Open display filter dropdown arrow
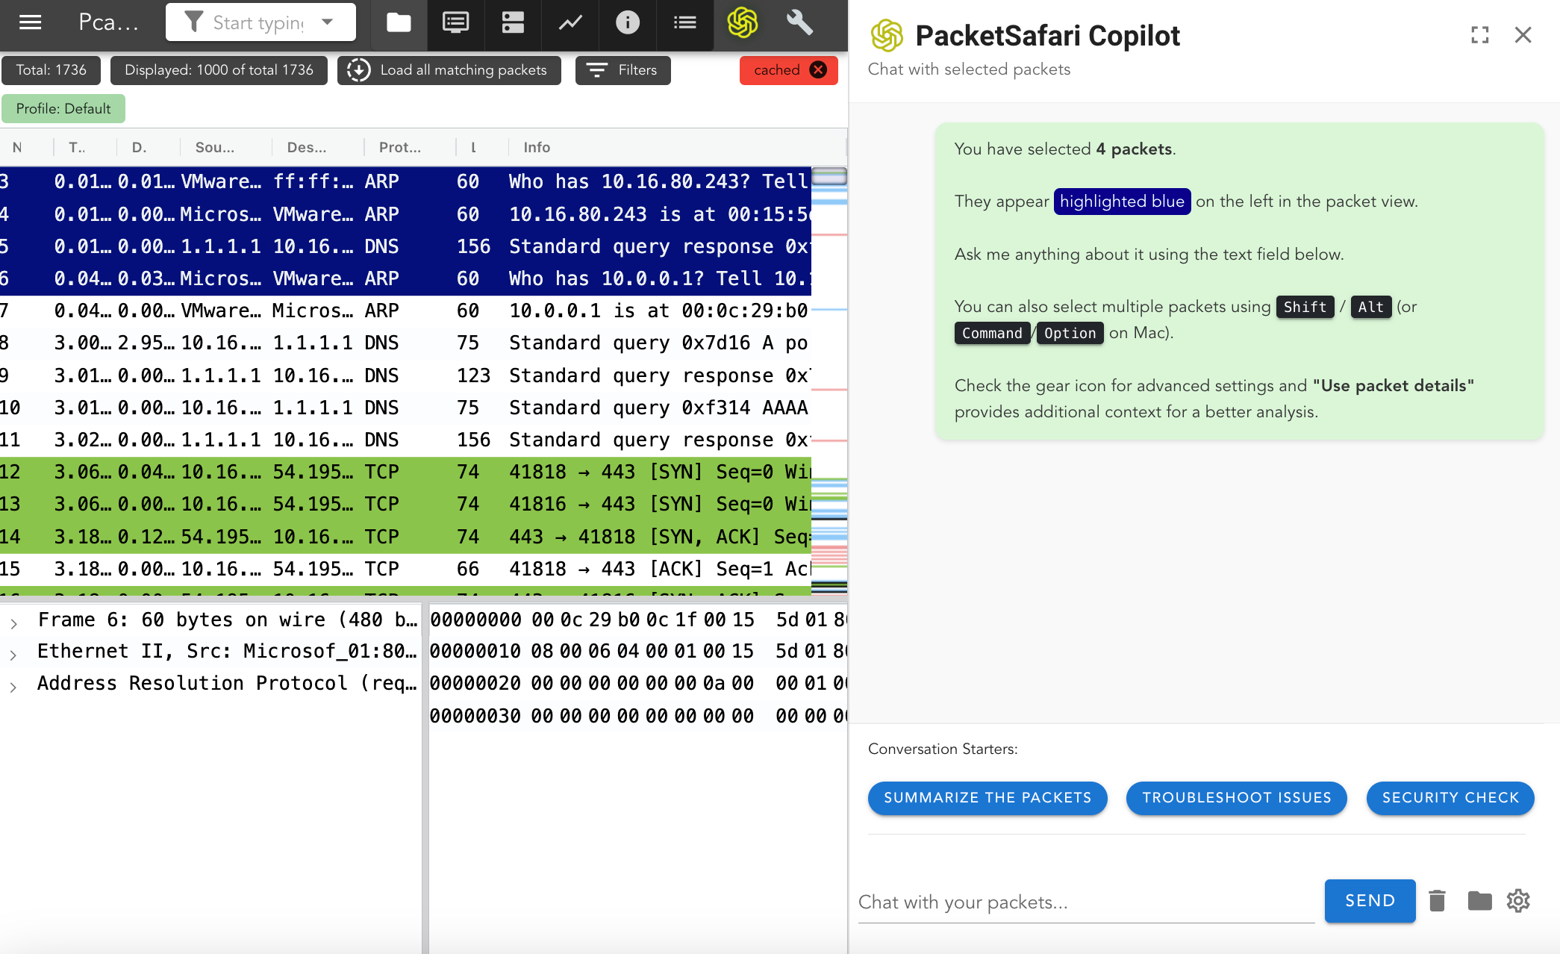Image resolution: width=1560 pixels, height=954 pixels. 327,22
